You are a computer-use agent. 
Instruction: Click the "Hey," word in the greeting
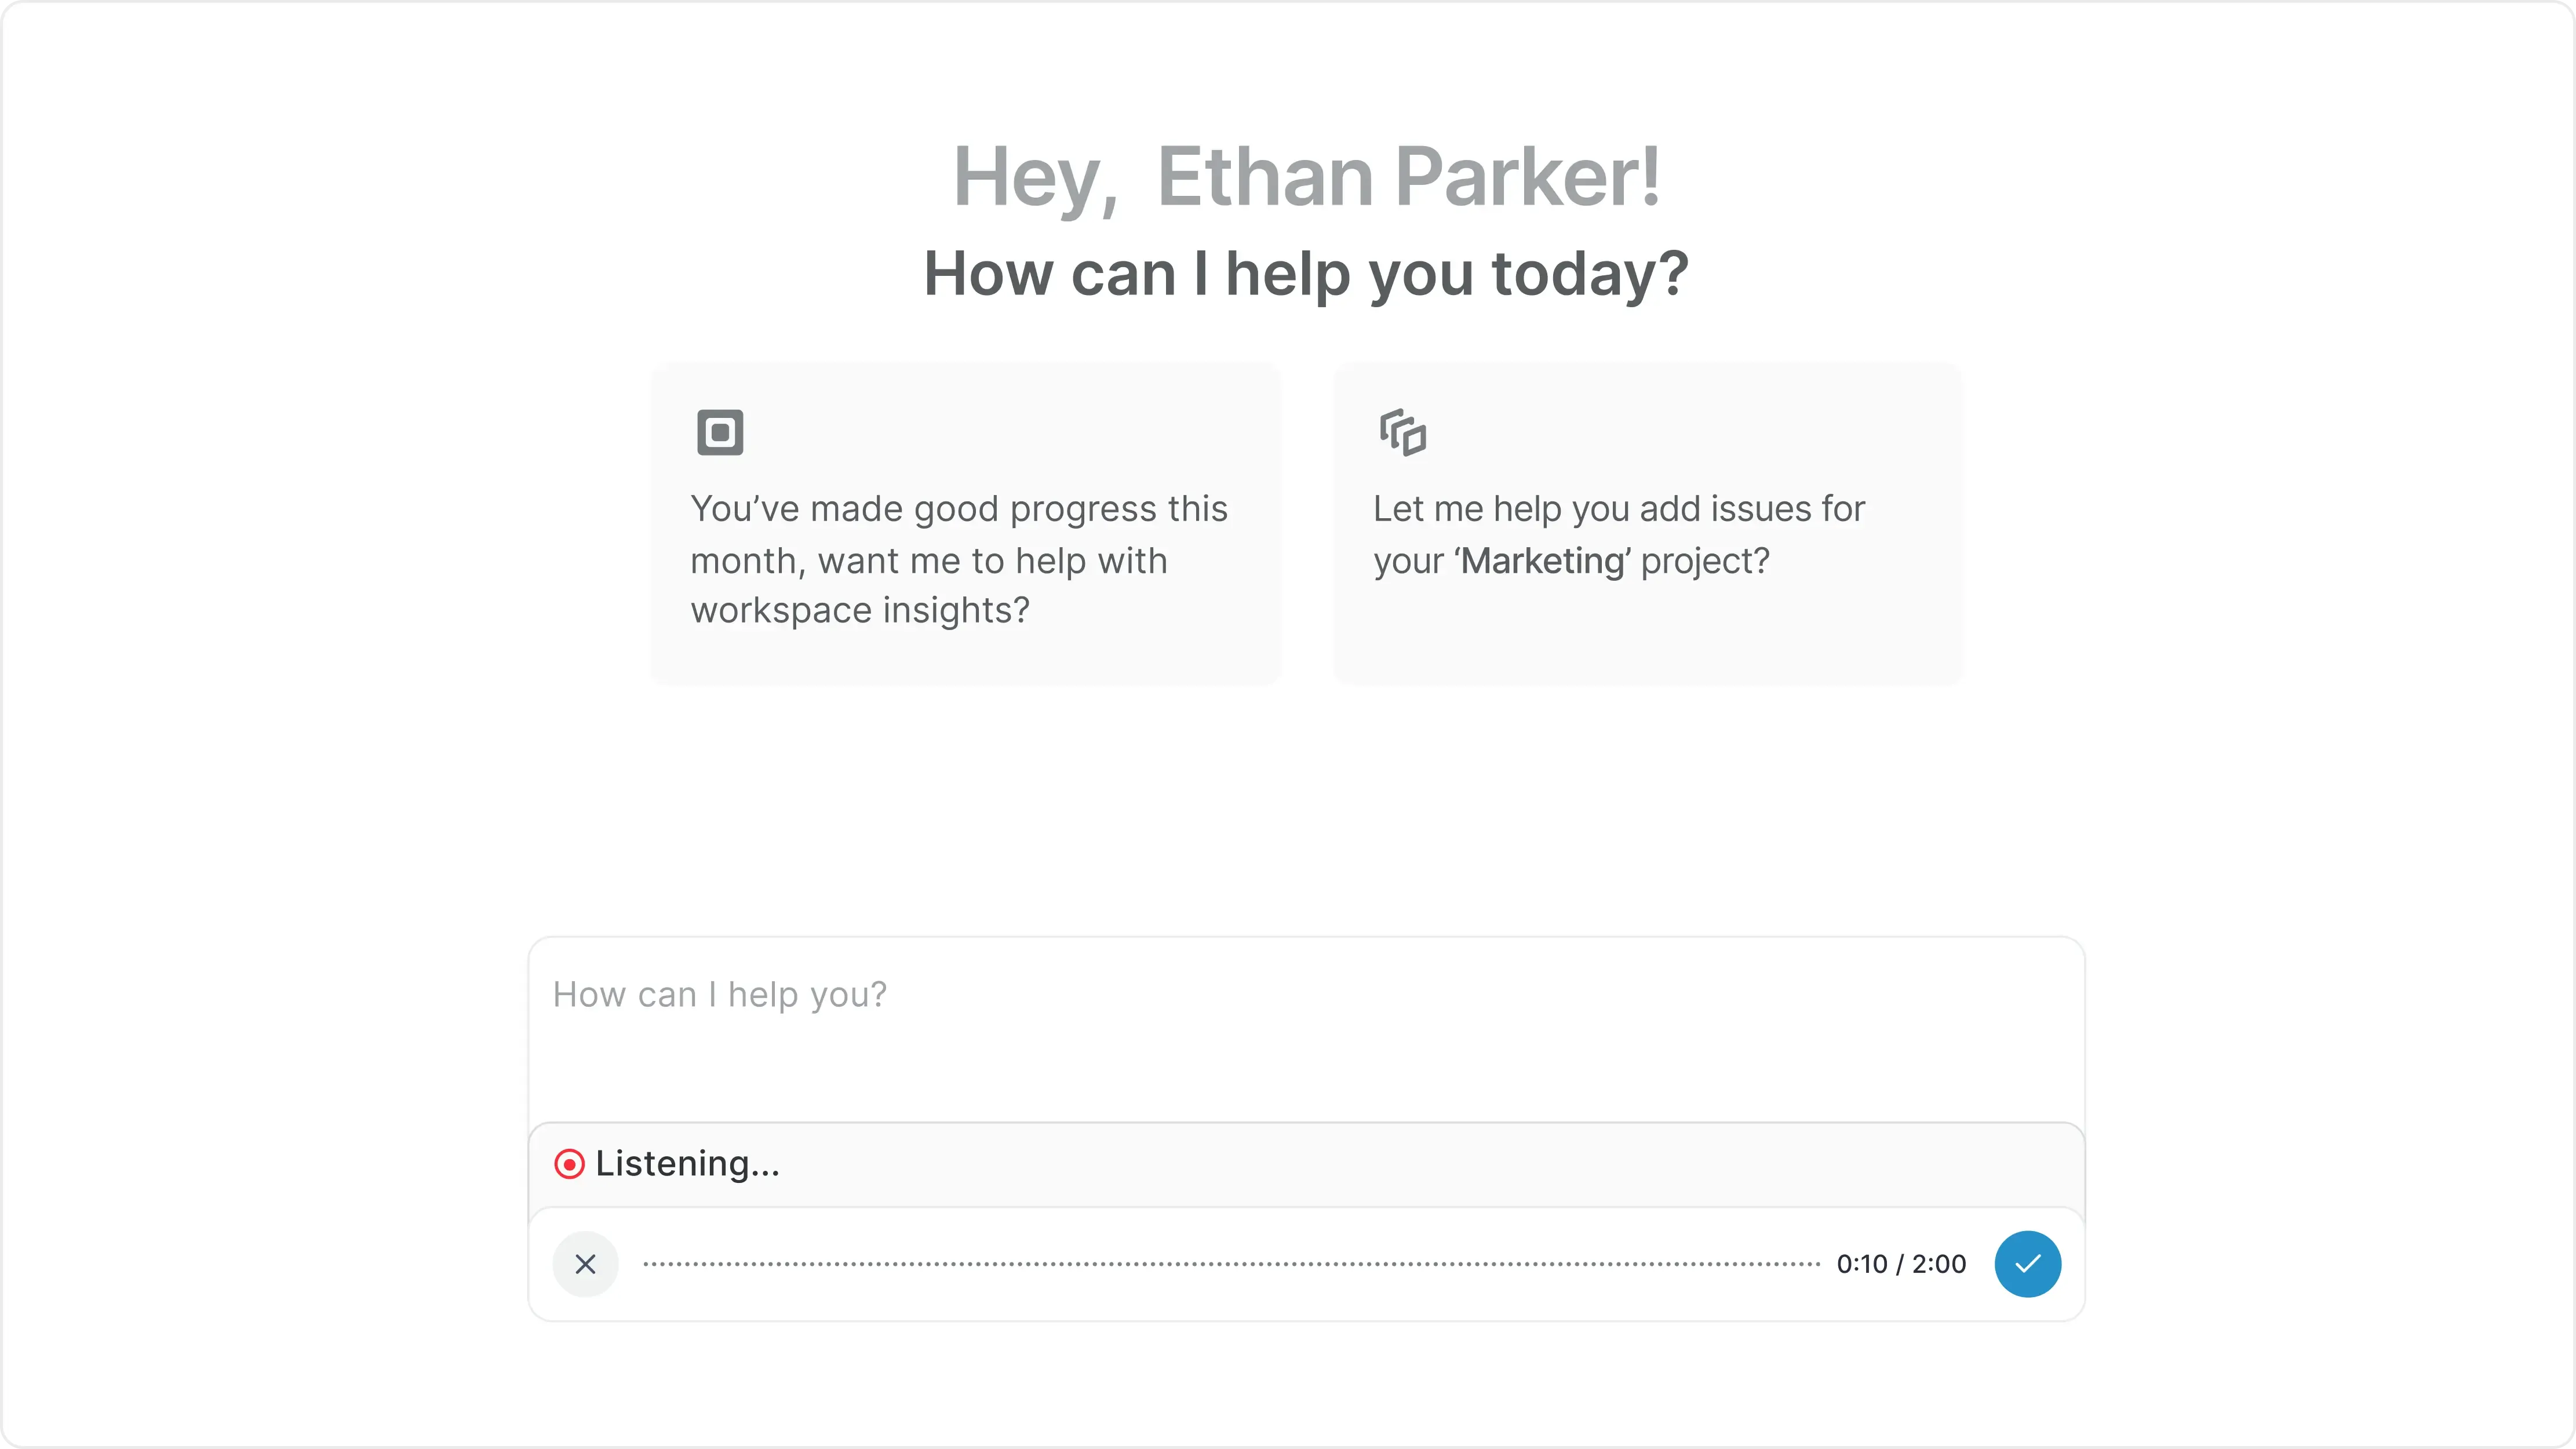[1035, 177]
